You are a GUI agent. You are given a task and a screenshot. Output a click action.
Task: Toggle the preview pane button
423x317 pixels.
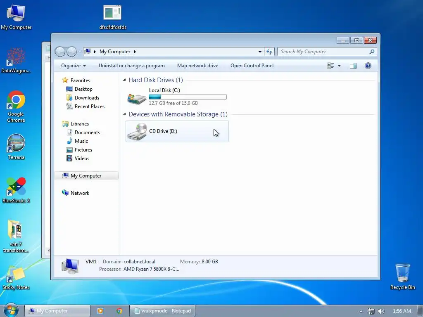[x=353, y=66]
